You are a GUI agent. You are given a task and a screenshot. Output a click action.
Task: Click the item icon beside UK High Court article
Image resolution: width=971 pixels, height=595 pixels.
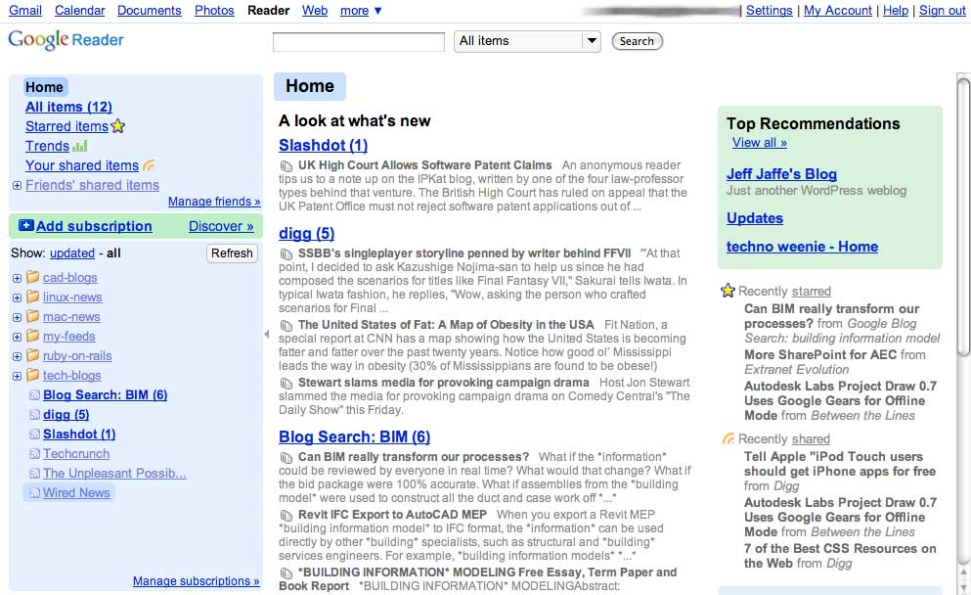(287, 166)
